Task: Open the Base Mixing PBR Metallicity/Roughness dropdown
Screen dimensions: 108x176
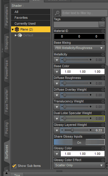Action: [79, 48]
